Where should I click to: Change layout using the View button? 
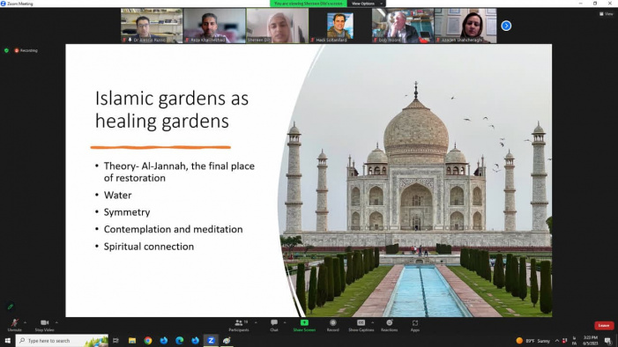607,14
